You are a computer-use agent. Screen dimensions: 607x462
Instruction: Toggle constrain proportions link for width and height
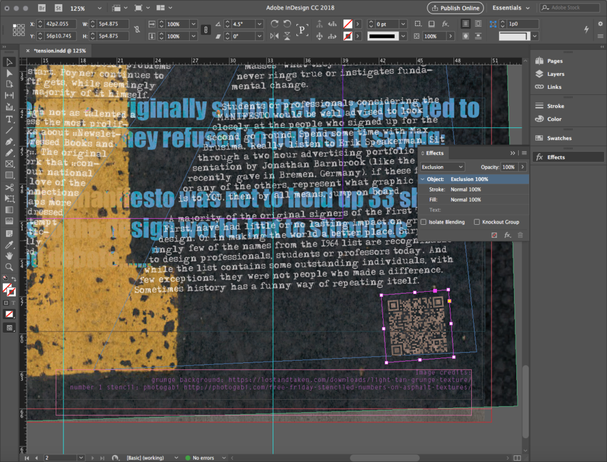(x=138, y=30)
